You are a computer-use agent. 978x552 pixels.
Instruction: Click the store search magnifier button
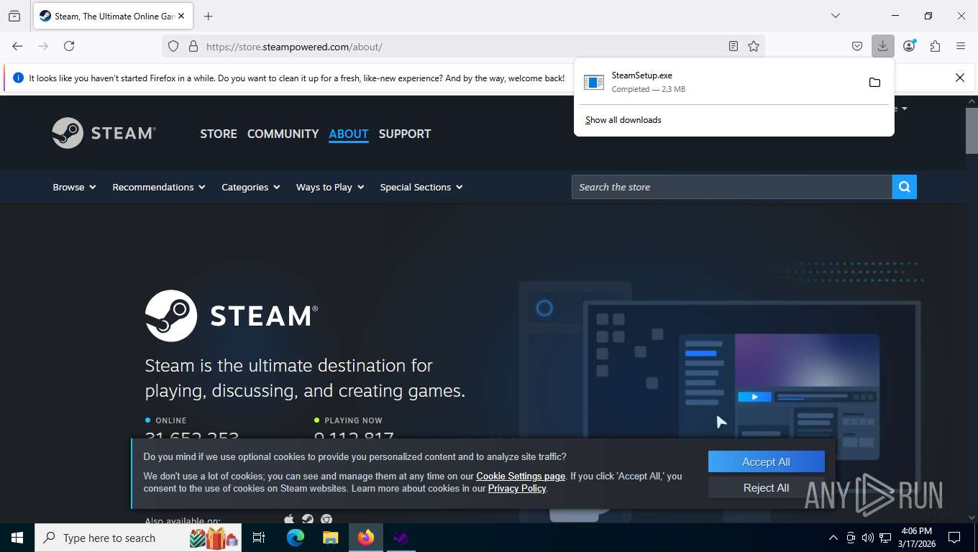point(905,187)
